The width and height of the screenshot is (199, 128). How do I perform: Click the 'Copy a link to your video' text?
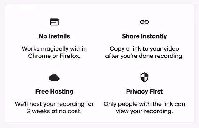(x=144, y=49)
